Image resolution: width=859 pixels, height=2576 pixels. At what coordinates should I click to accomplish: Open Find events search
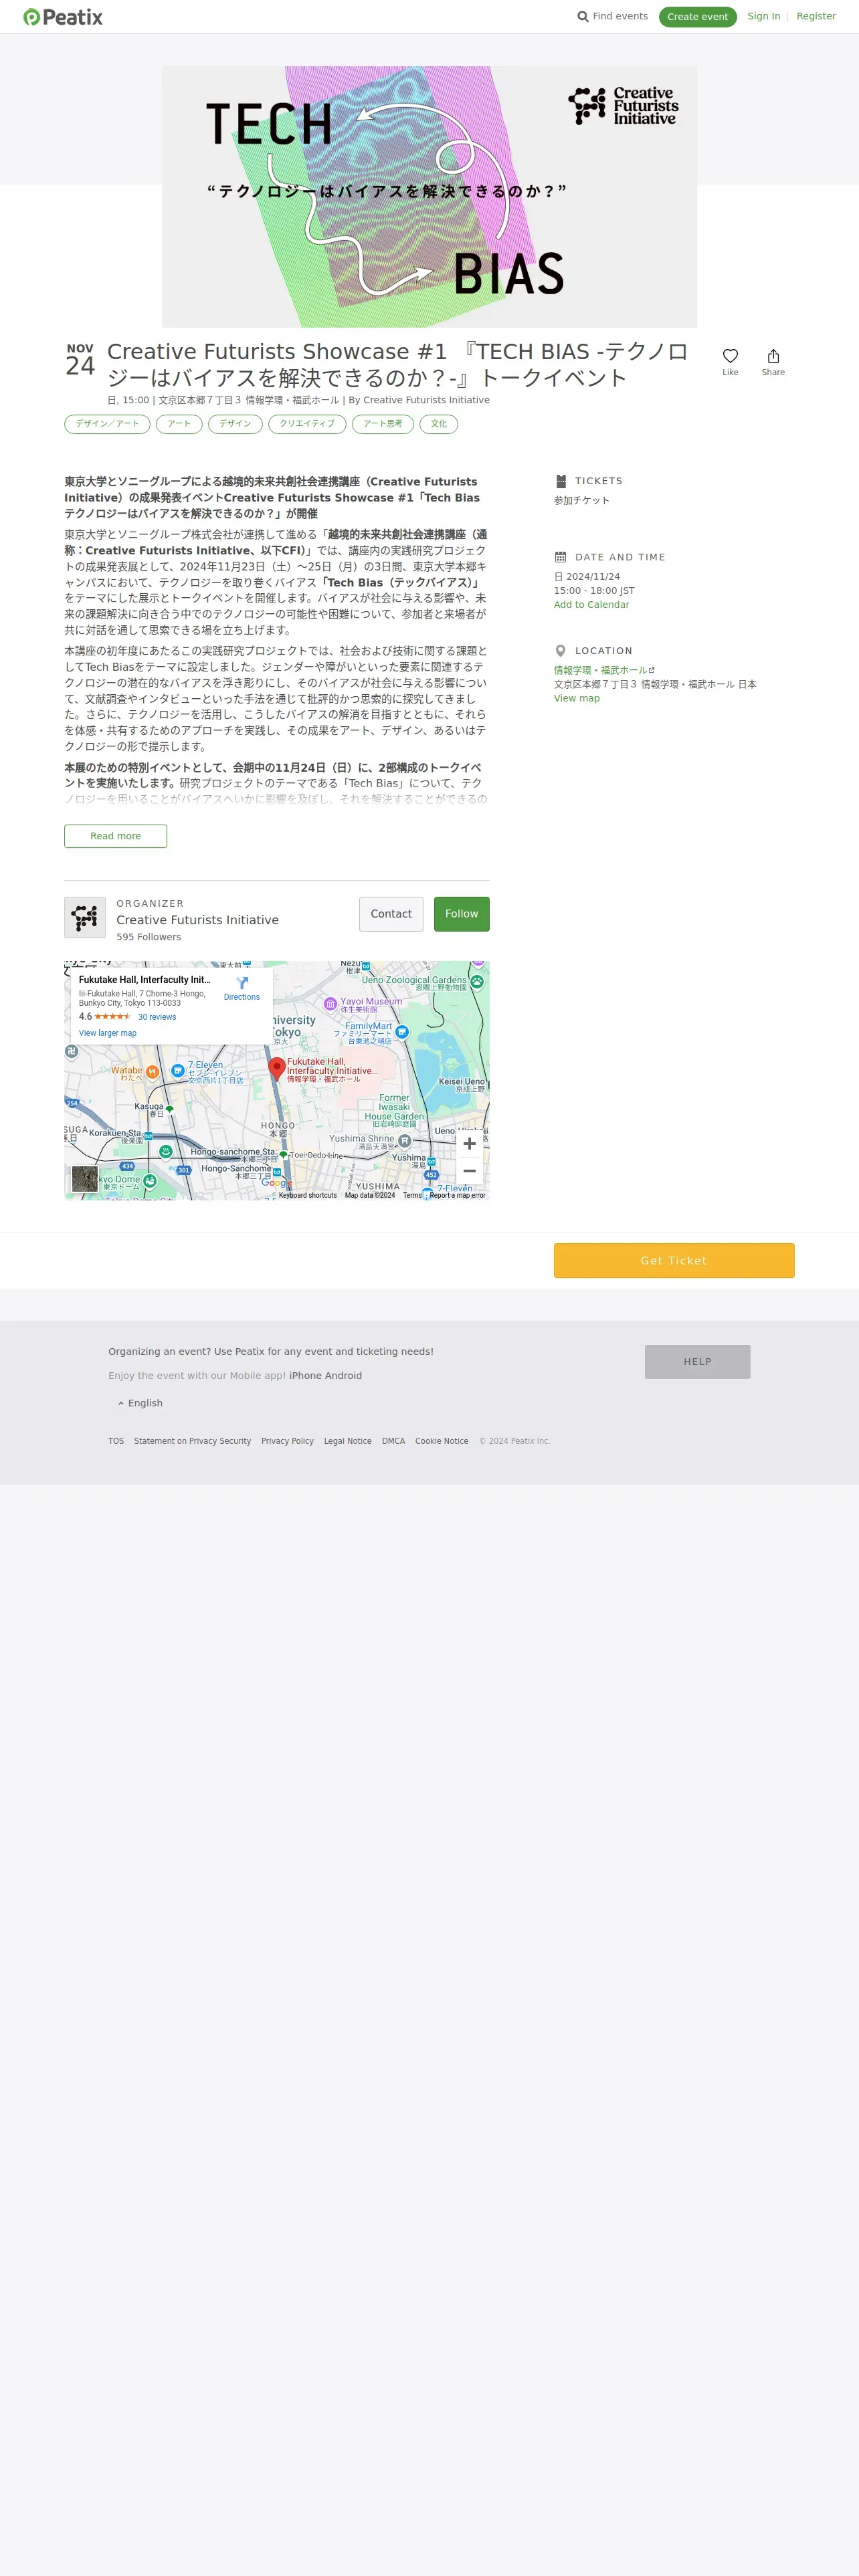tap(613, 16)
